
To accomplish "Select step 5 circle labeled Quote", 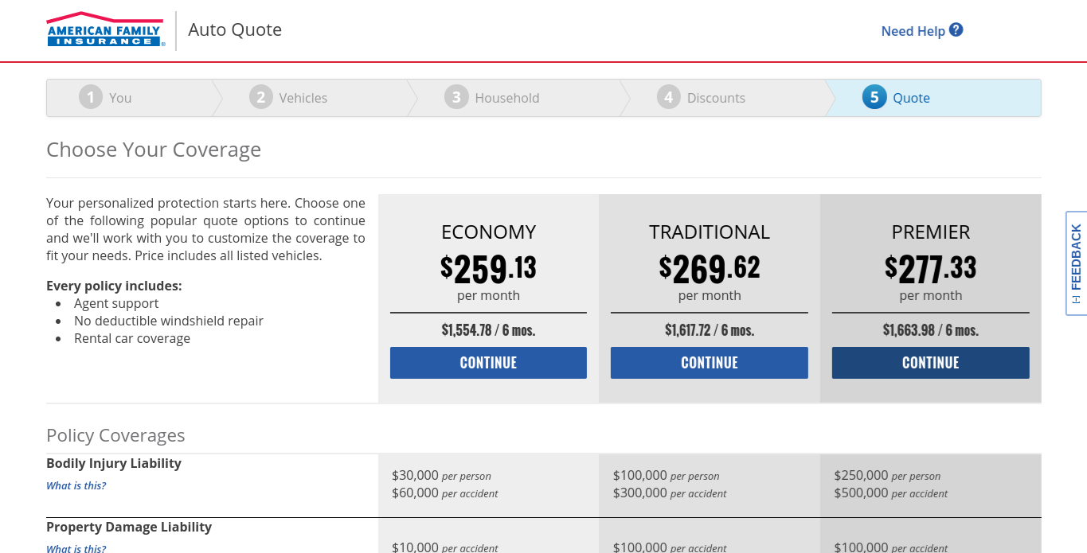I will (x=874, y=96).
